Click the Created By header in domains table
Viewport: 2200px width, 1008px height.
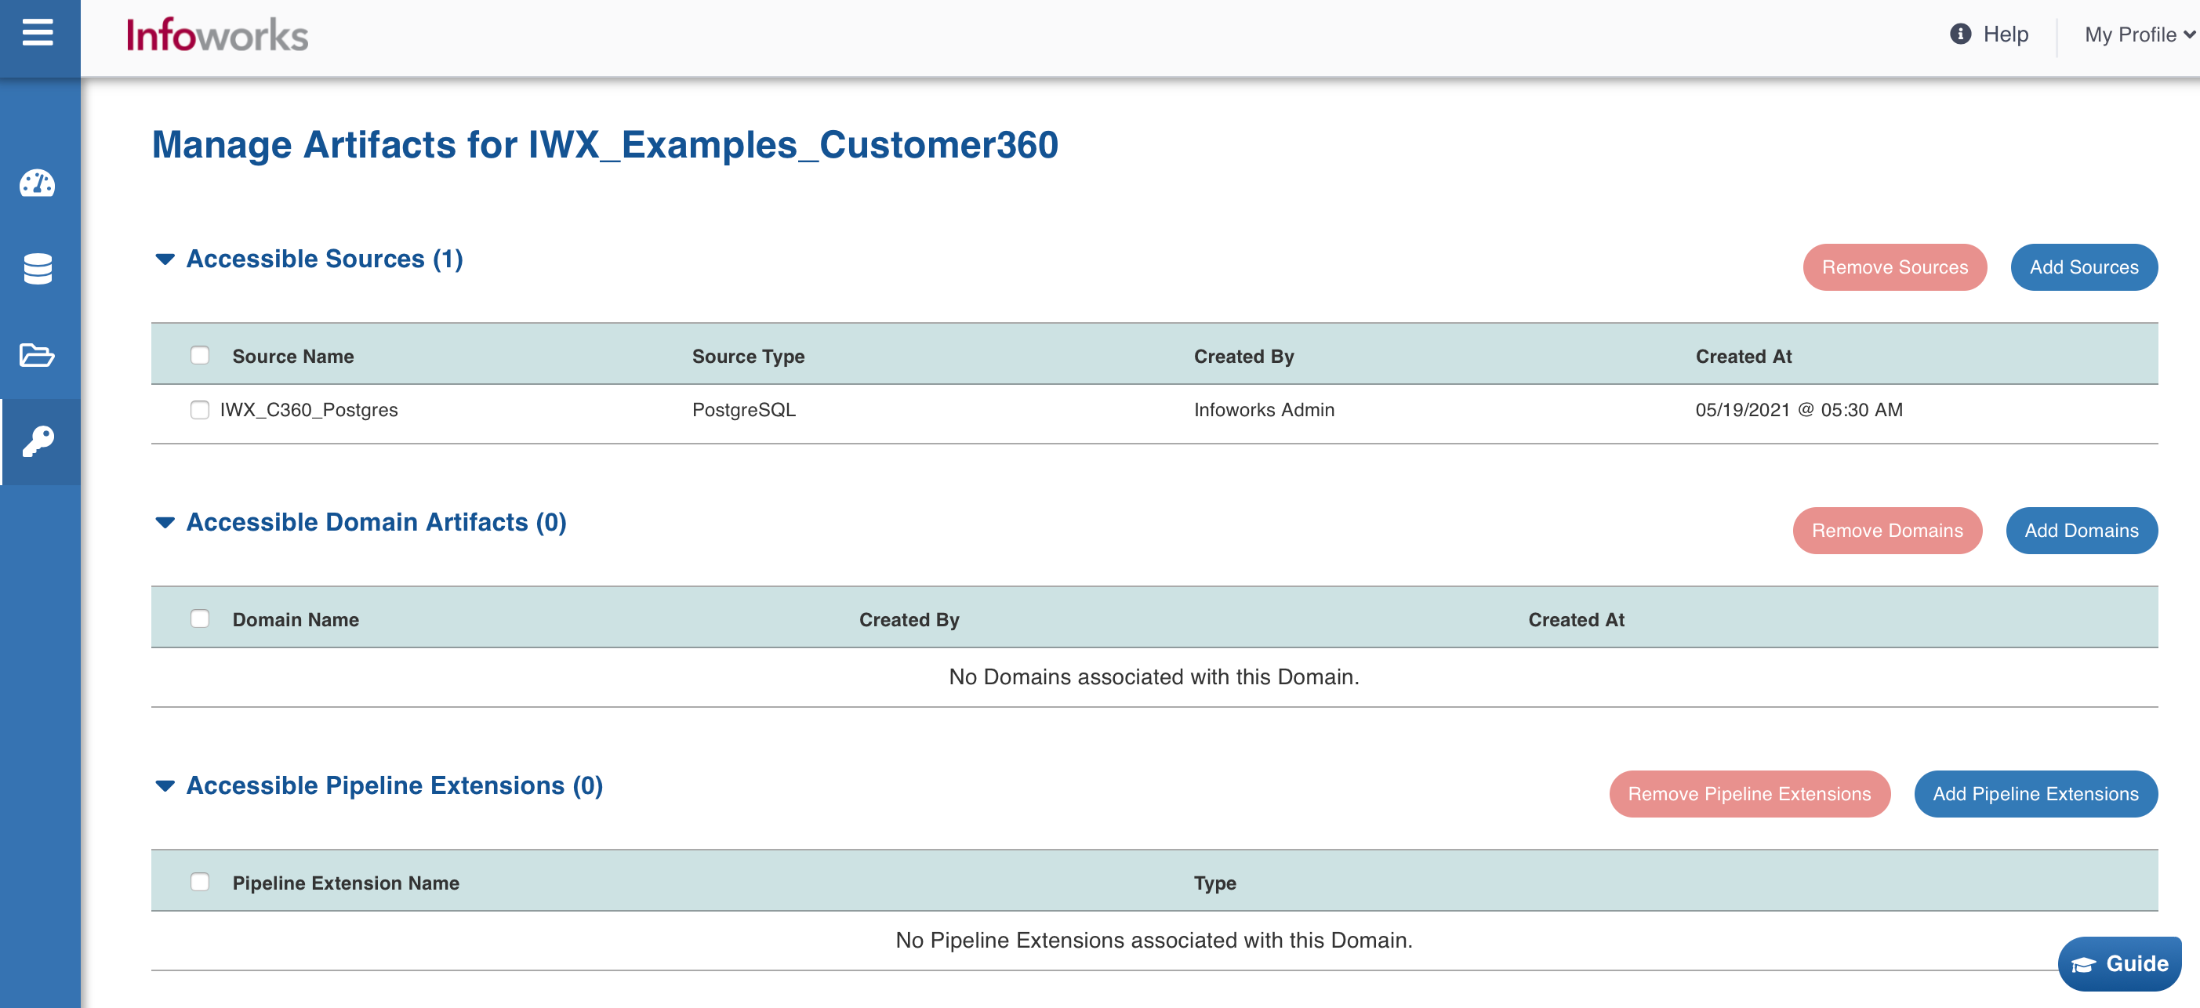[x=909, y=620]
